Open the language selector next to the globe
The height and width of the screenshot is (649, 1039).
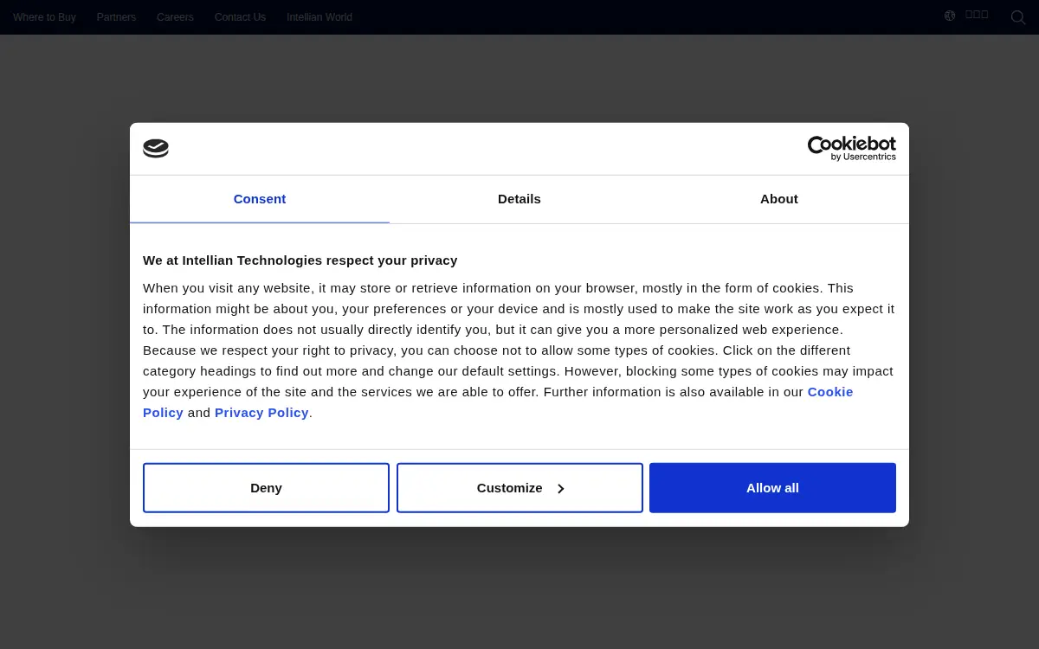pyautogui.click(x=977, y=15)
